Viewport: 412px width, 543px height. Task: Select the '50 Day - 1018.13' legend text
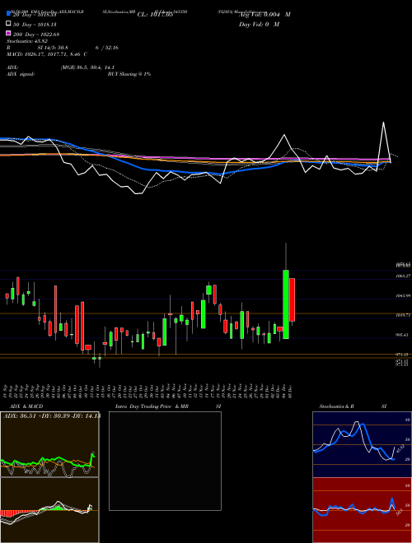pos(35,25)
